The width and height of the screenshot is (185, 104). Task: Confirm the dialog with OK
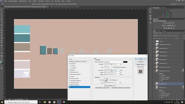[x=141, y=59]
